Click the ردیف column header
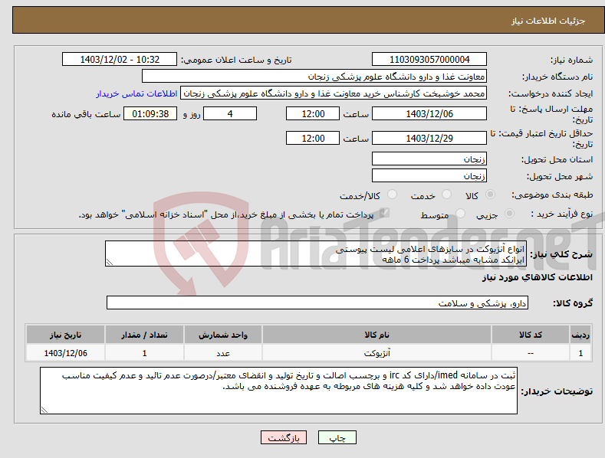Image resolution: width=605 pixels, height=458 pixels. [x=580, y=335]
